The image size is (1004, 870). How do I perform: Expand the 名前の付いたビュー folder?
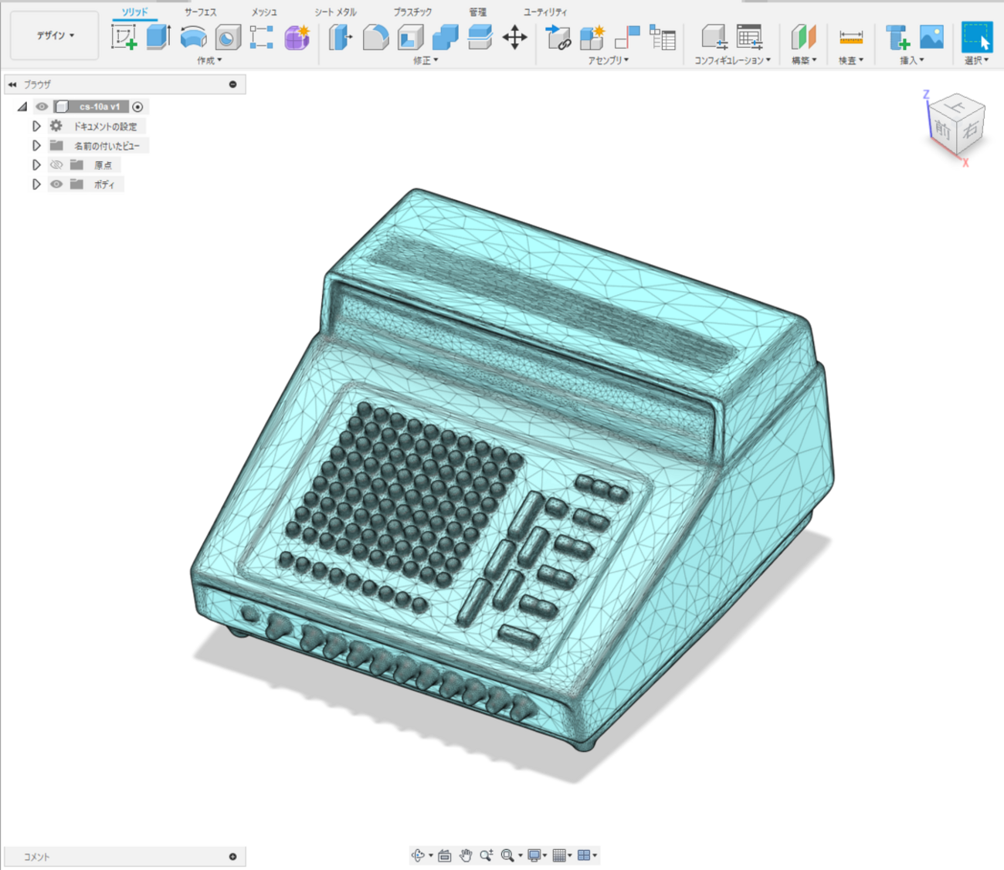coord(36,146)
